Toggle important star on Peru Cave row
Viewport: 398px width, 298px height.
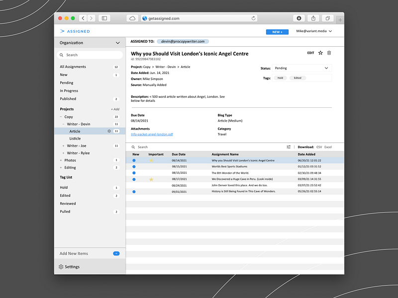(151, 179)
